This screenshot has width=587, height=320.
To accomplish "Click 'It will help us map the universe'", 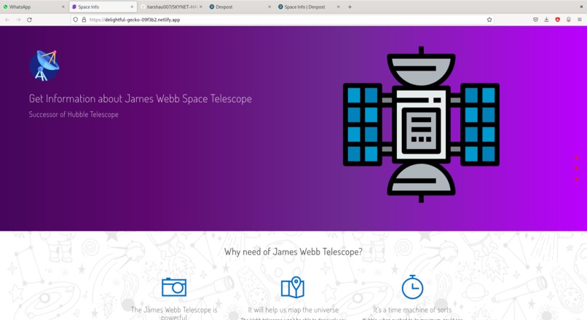I will [293, 310].
